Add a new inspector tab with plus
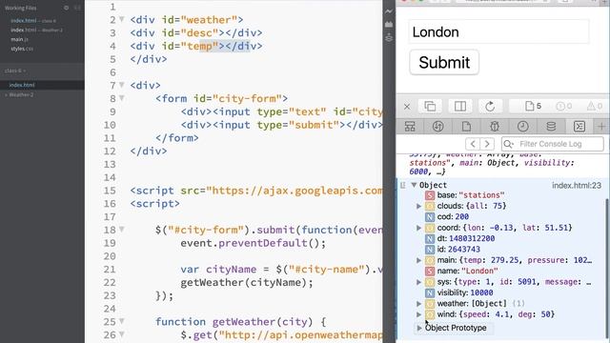 601,127
